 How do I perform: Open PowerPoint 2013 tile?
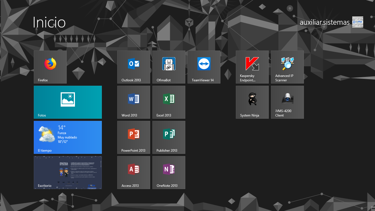134,137
